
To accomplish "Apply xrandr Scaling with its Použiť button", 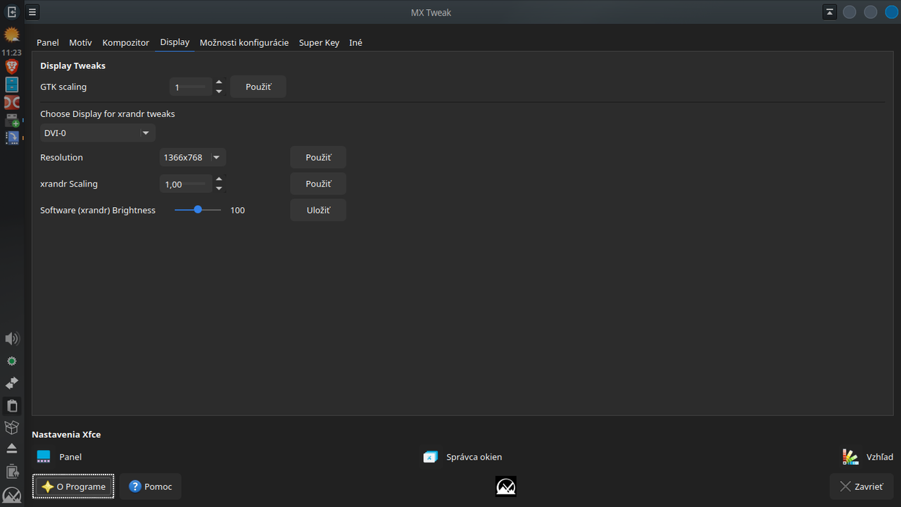I will [x=318, y=184].
